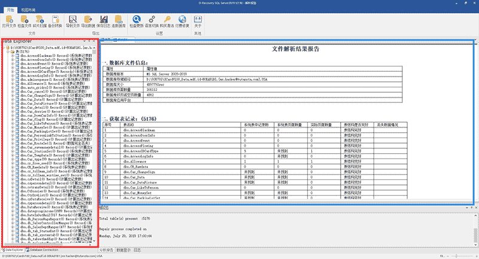Viewport: 479px width, 259px height.
Task: Select dbo.auto_gridcol table in tree
Action: pyautogui.click(x=55, y=87)
